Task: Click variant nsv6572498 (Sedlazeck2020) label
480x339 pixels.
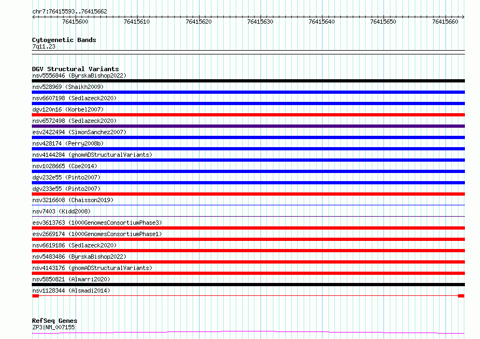Action: [x=74, y=121]
